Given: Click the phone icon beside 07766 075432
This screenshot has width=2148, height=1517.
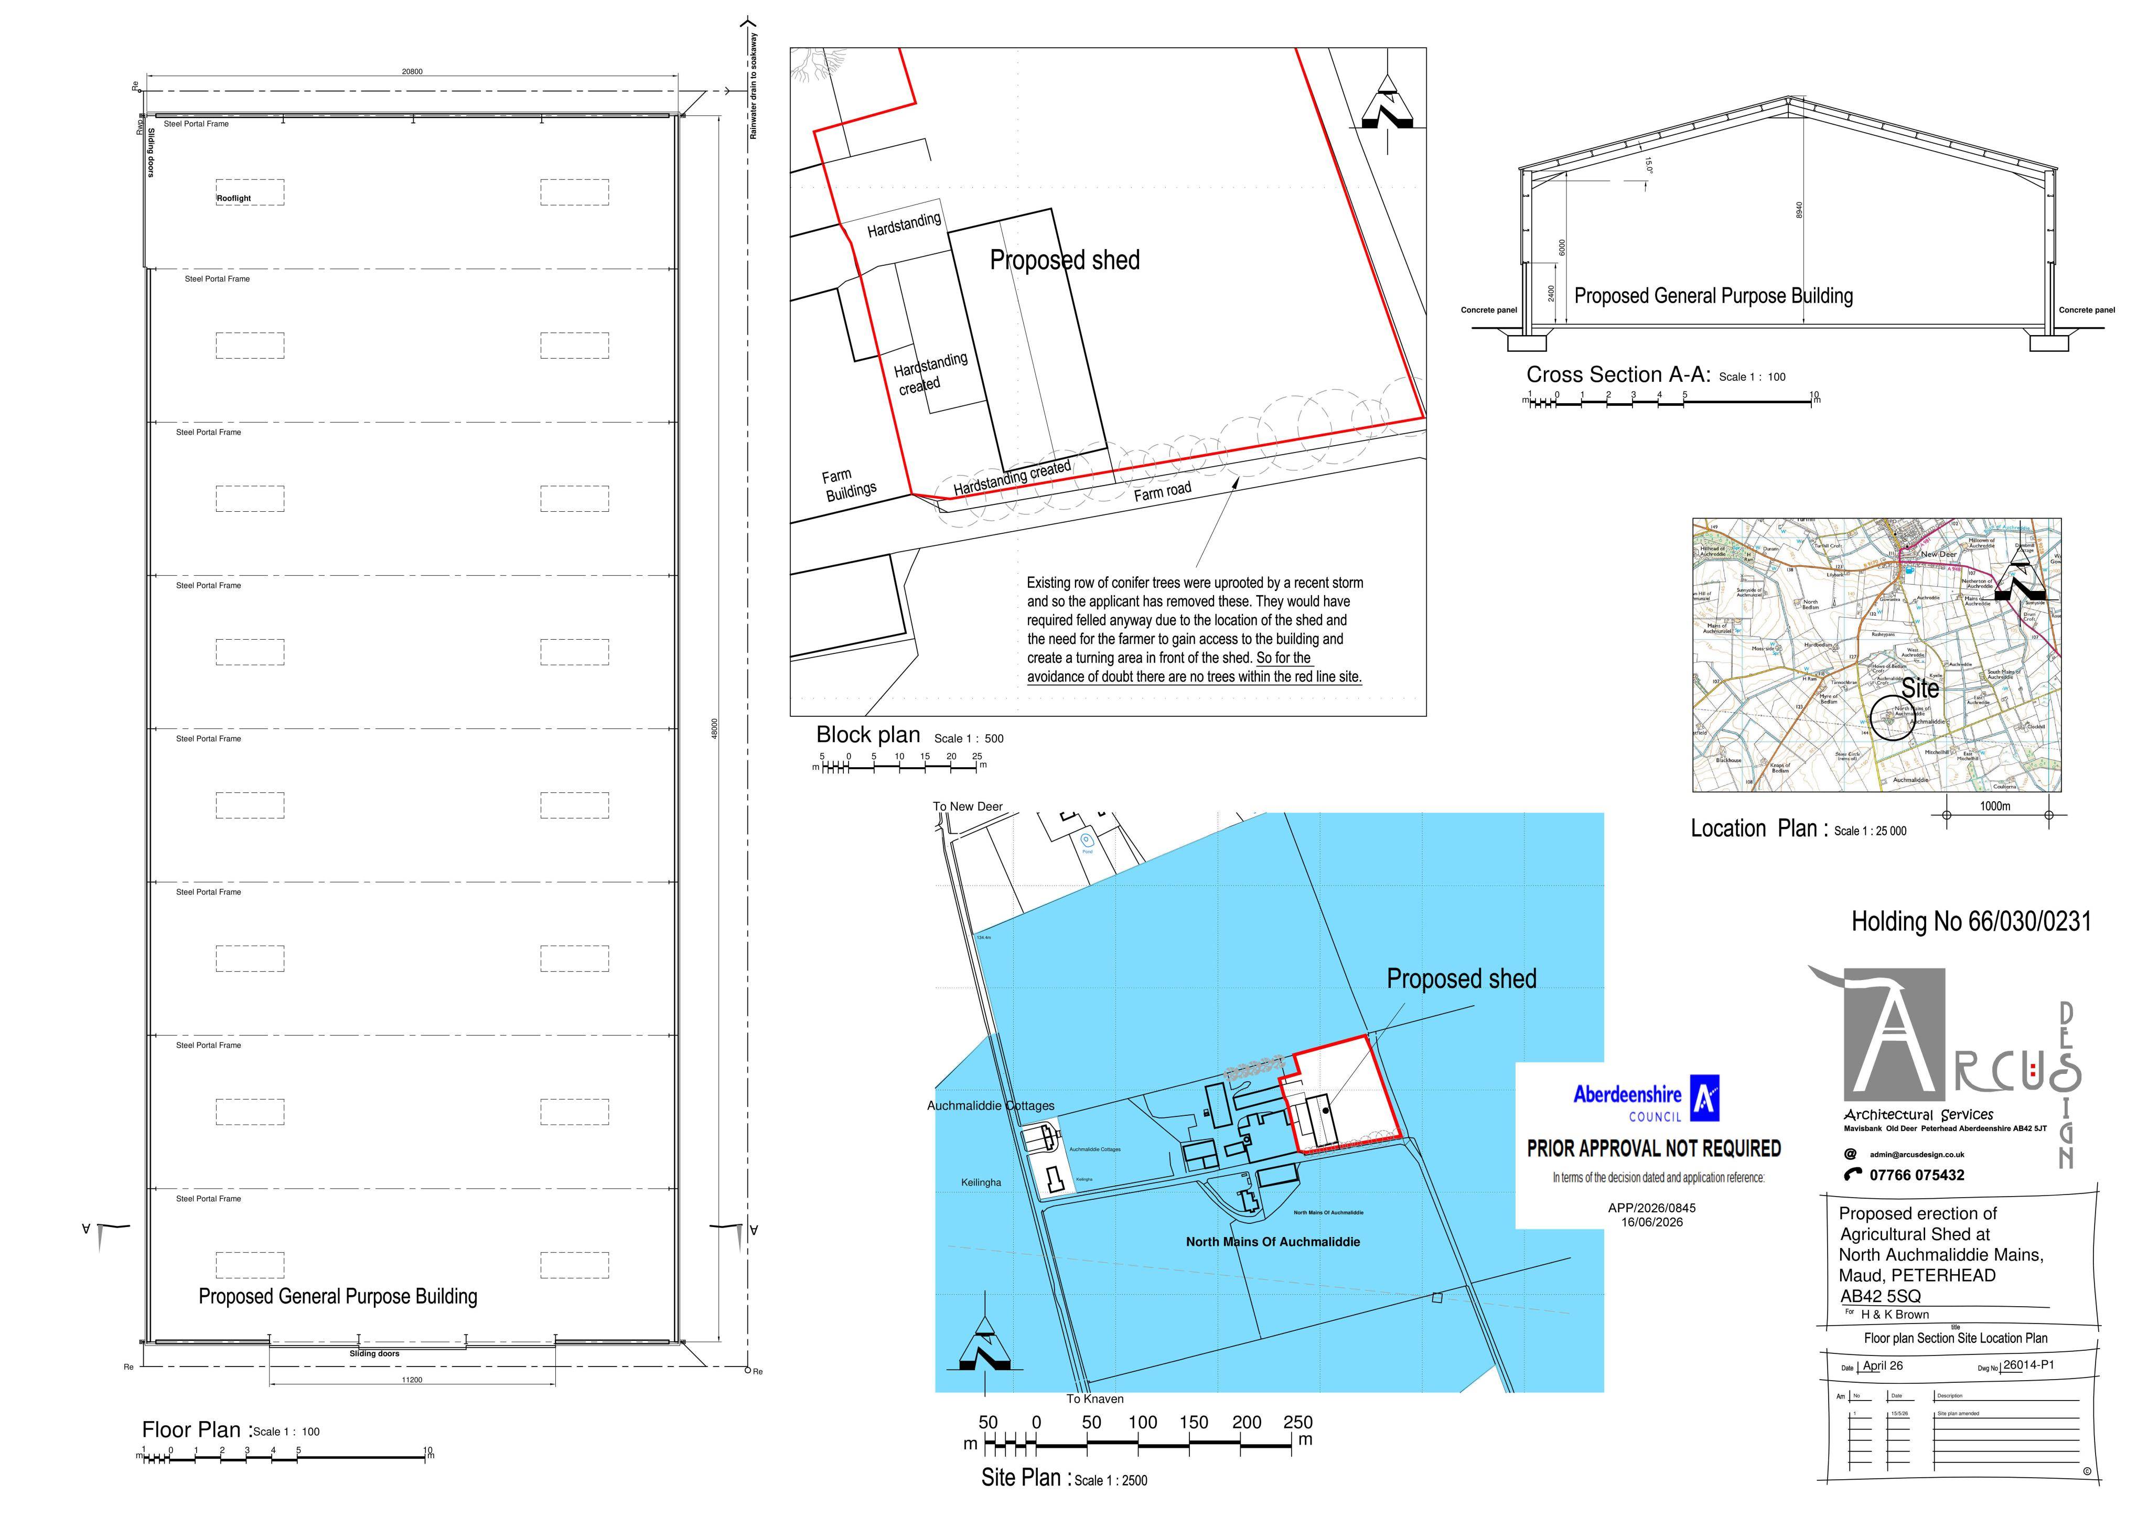Looking at the screenshot, I should [1852, 1175].
